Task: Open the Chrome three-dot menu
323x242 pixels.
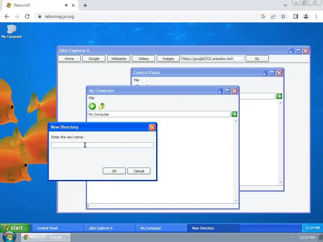Action: tap(316, 16)
